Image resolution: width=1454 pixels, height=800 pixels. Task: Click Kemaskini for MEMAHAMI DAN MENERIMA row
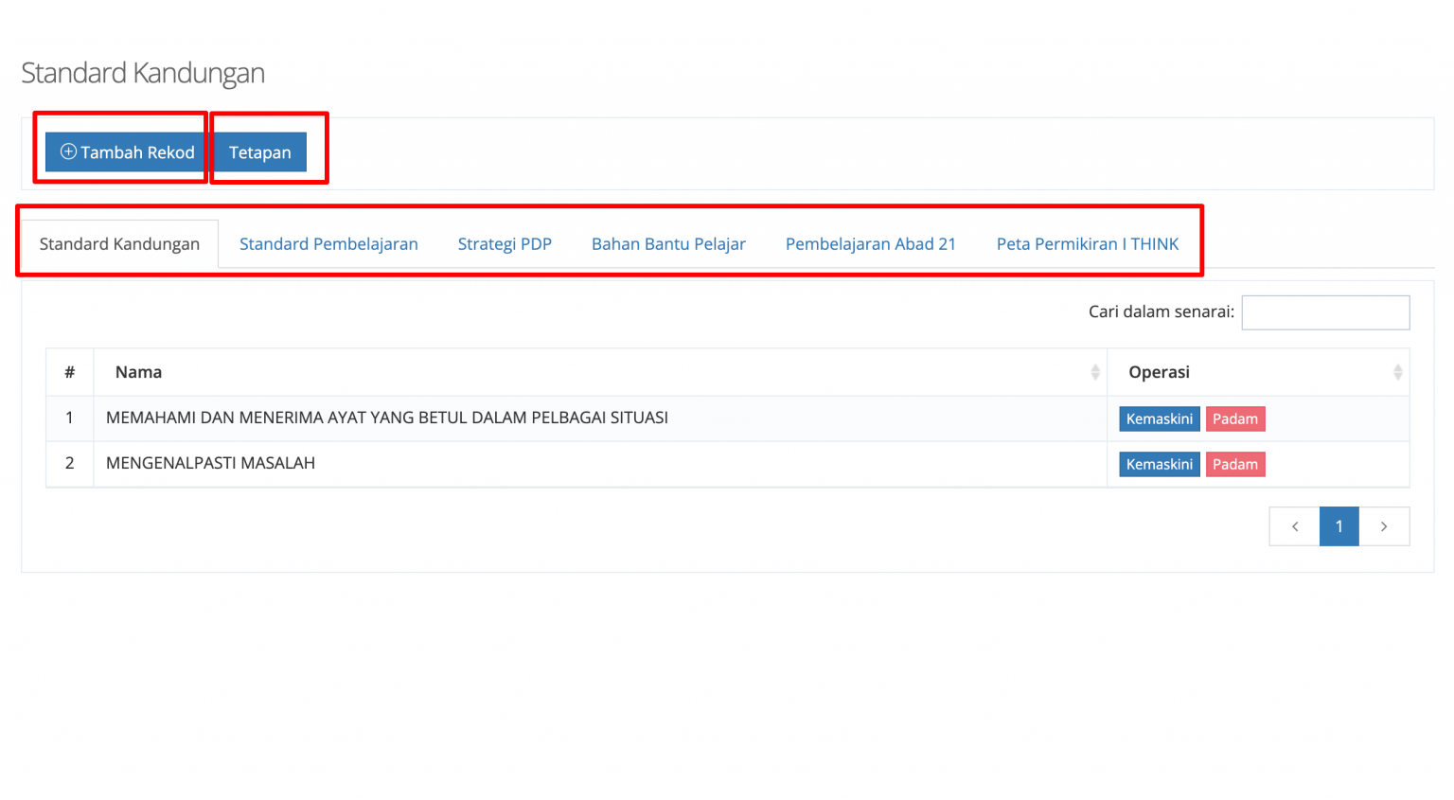[1159, 418]
